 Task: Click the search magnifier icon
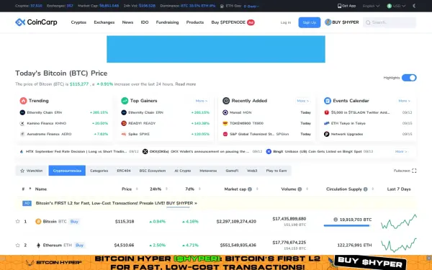click(x=368, y=22)
